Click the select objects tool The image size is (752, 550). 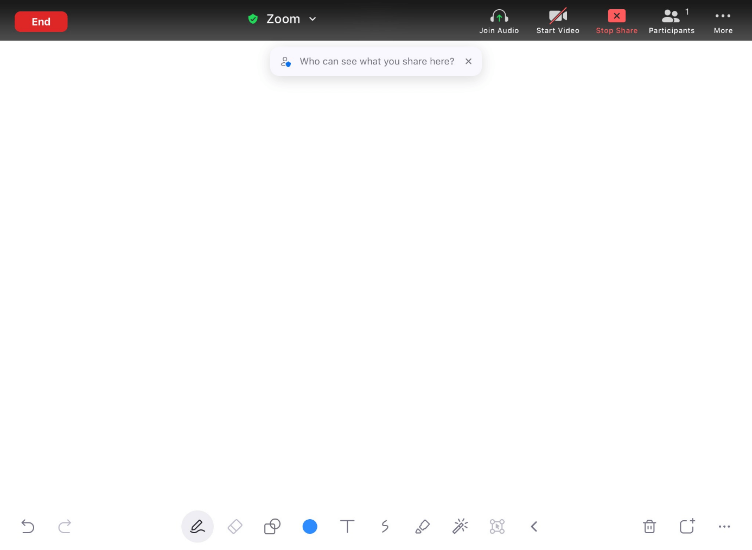tap(497, 526)
